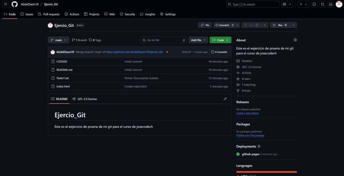Screen dimensions: 344x176
Task: Expand the Fork dropdown arrow
Action: [265, 25]
